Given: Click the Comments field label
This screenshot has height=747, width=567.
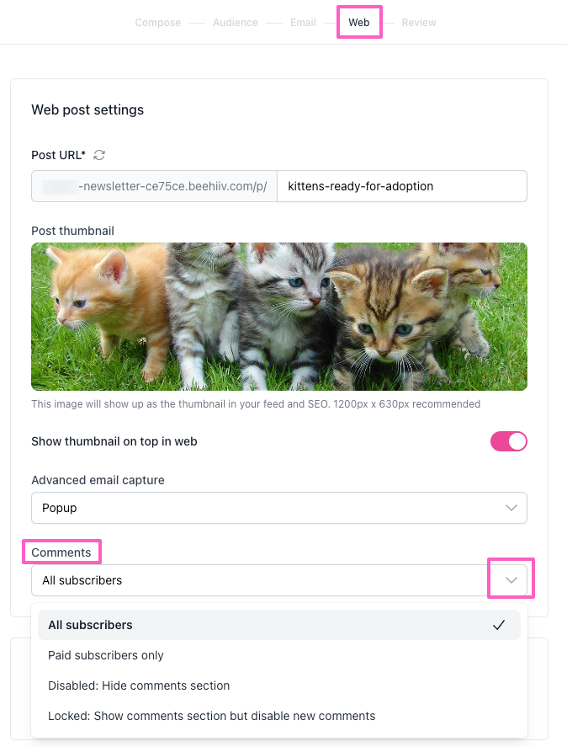Looking at the screenshot, I should [61, 552].
